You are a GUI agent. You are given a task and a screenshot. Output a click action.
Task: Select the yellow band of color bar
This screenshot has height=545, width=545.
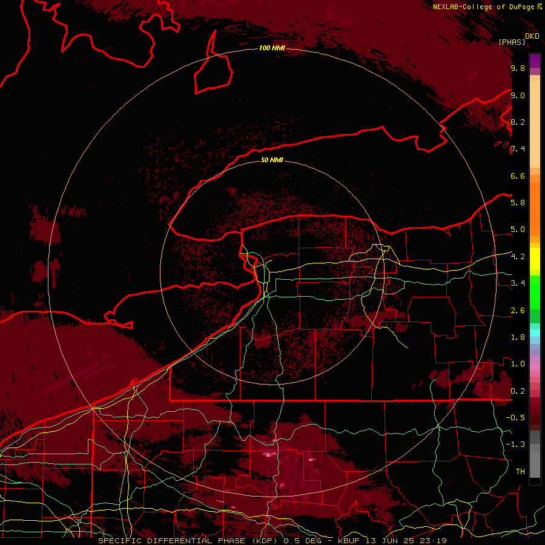[x=535, y=259]
